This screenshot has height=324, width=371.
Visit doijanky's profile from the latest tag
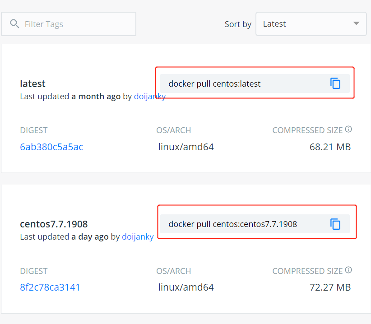click(150, 96)
